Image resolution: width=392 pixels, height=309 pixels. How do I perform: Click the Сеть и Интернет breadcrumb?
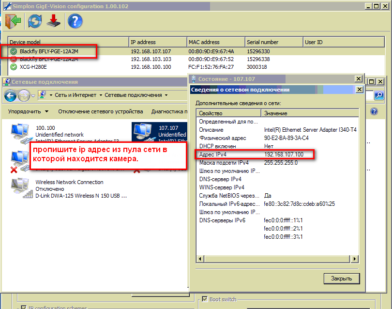pyautogui.click(x=75, y=95)
